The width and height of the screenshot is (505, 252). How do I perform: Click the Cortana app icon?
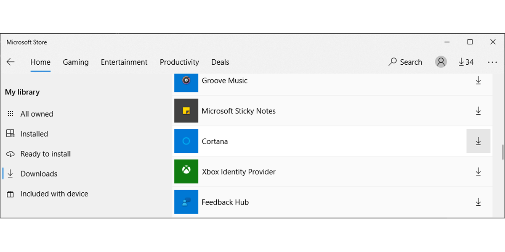[186, 141]
